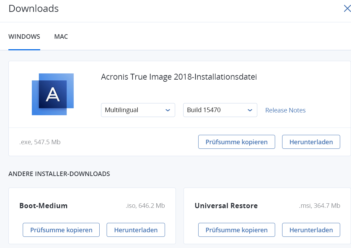
Task: Click the Universal Restore heading
Action: pyautogui.click(x=226, y=205)
